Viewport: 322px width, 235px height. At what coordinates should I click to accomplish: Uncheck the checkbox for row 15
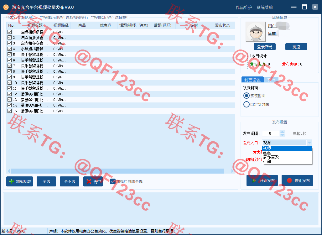coord(9,111)
